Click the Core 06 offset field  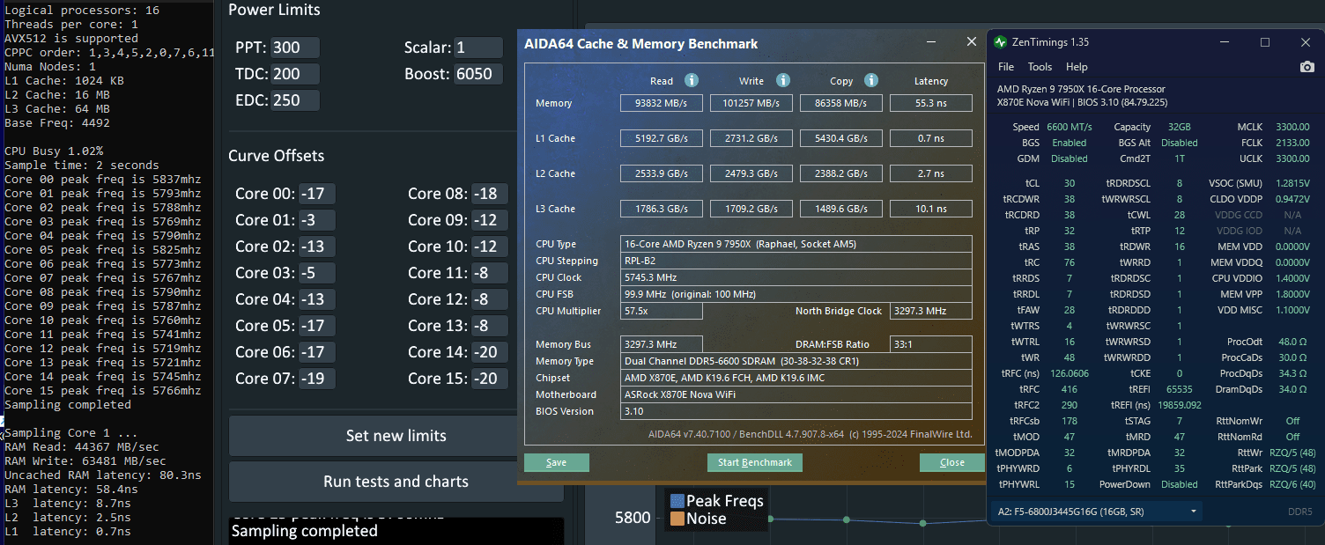317,352
